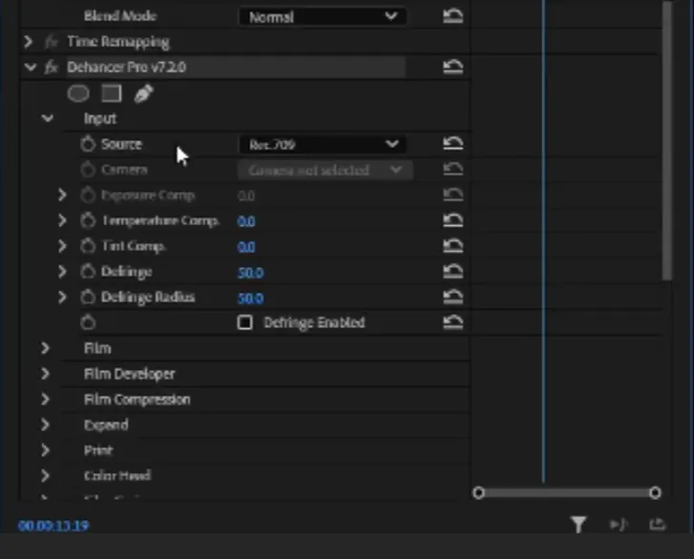Select the Time Remapping label
The height and width of the screenshot is (559, 694).
[x=118, y=42]
